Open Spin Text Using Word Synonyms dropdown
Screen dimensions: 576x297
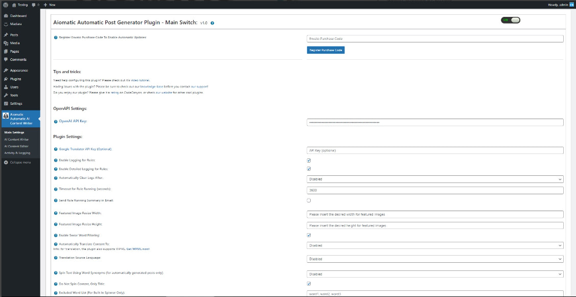tap(435, 274)
